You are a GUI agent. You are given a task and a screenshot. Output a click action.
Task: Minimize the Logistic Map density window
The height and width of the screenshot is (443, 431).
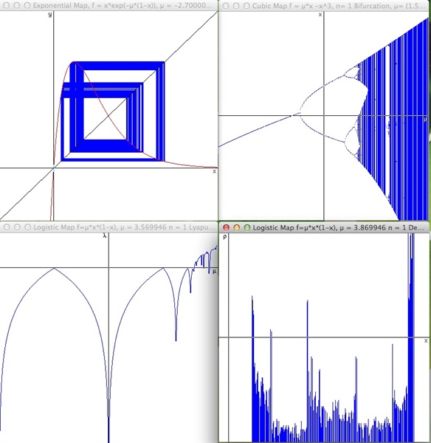237,227
